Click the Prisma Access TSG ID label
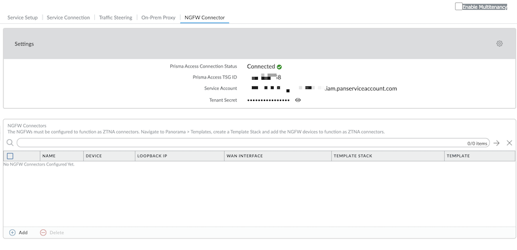517x250 pixels. coord(215,77)
